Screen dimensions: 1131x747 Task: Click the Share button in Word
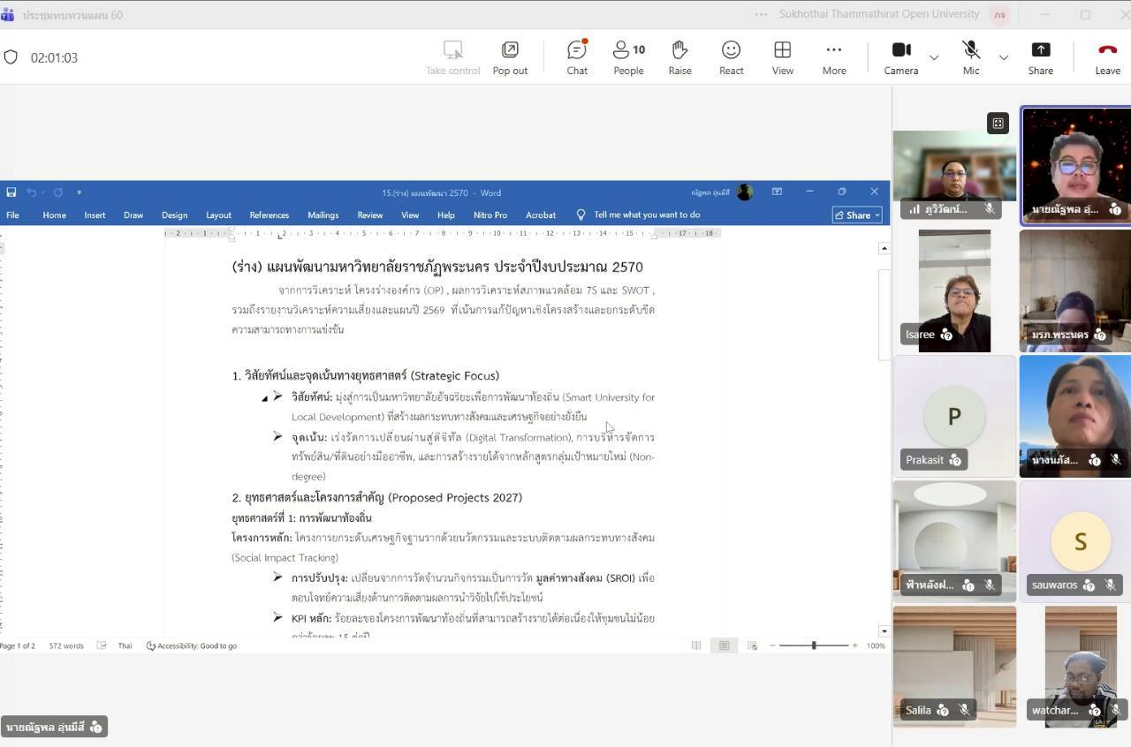point(856,215)
